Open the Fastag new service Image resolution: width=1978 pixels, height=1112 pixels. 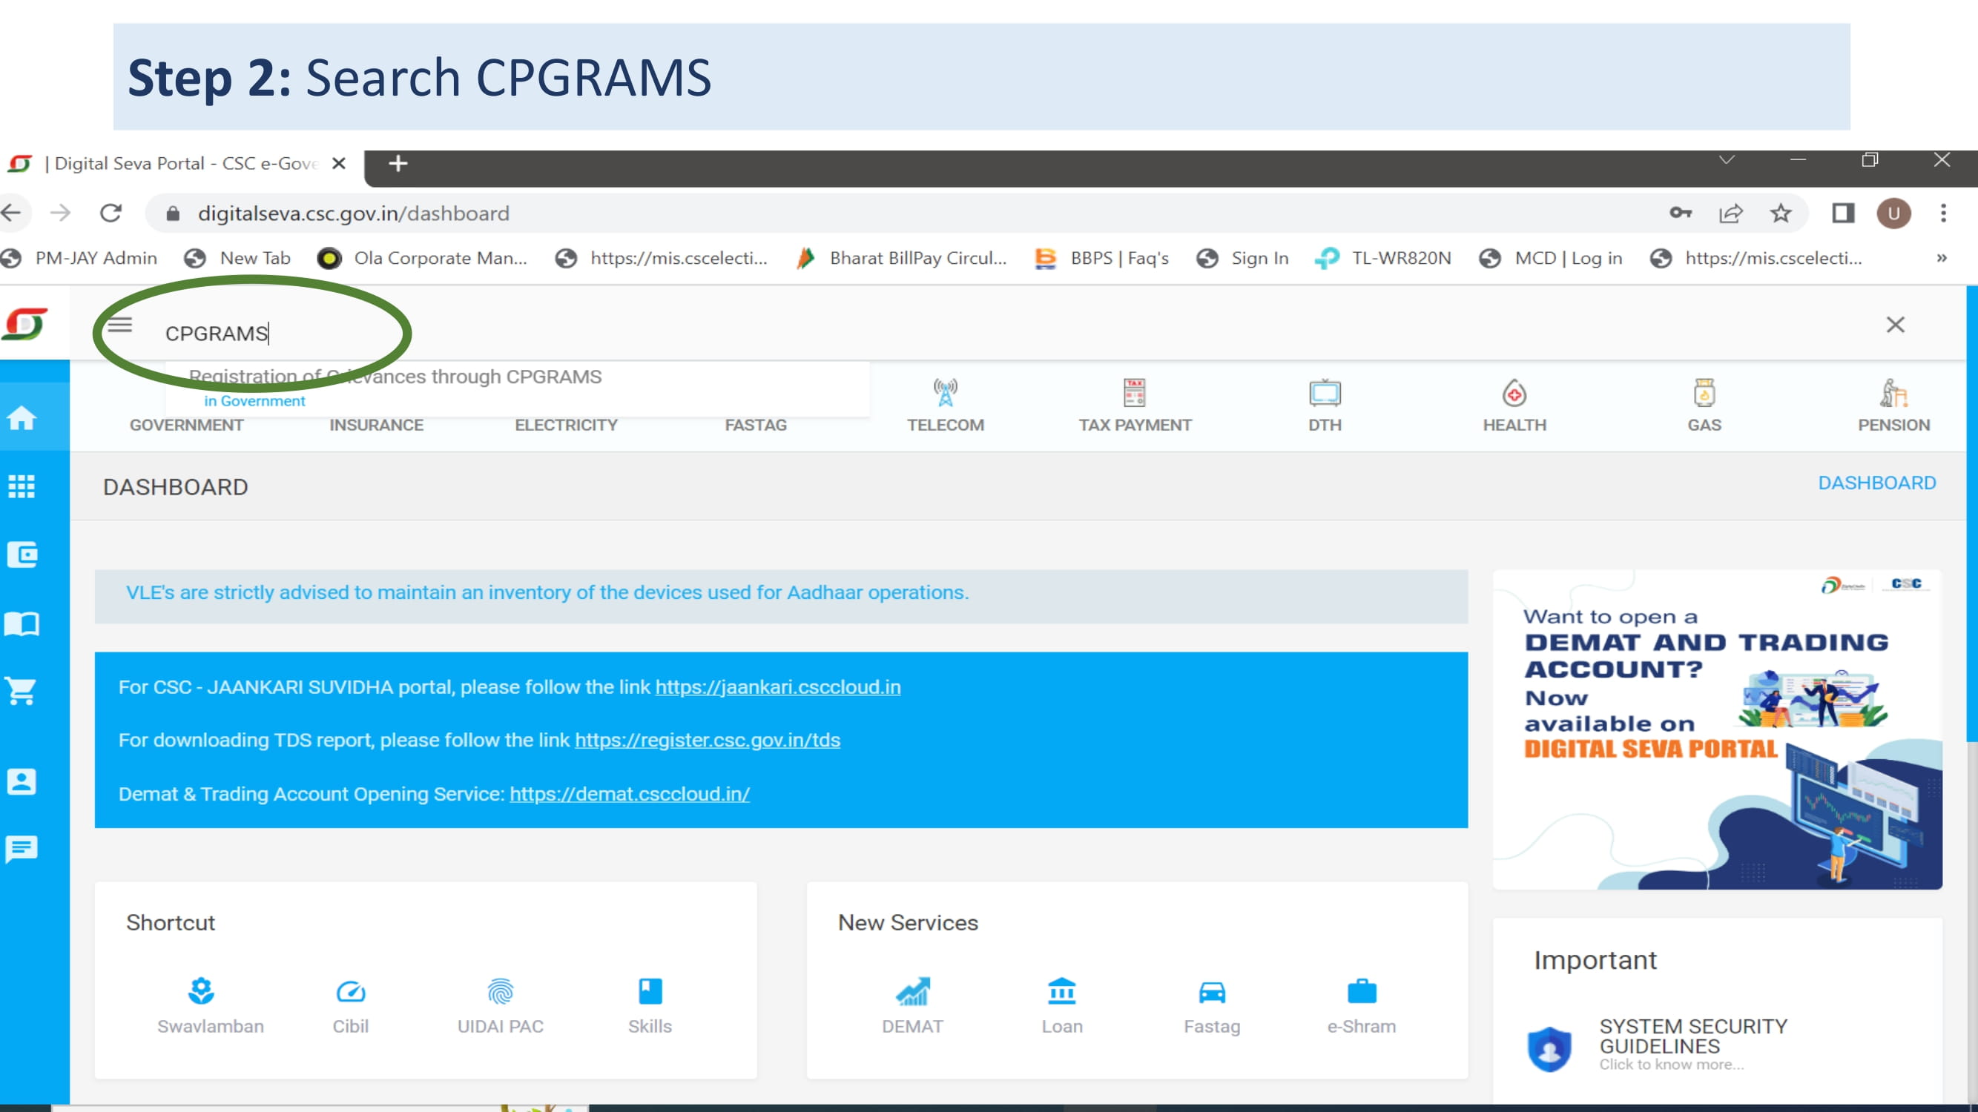1212,1005
